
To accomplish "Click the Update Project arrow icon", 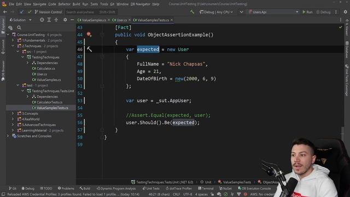I will (21, 12).
